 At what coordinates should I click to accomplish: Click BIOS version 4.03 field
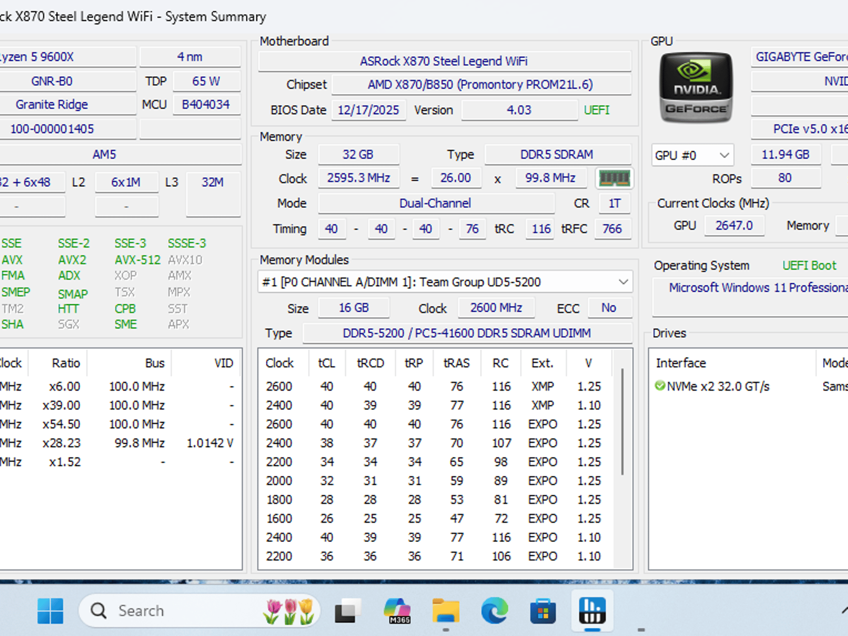tap(519, 110)
